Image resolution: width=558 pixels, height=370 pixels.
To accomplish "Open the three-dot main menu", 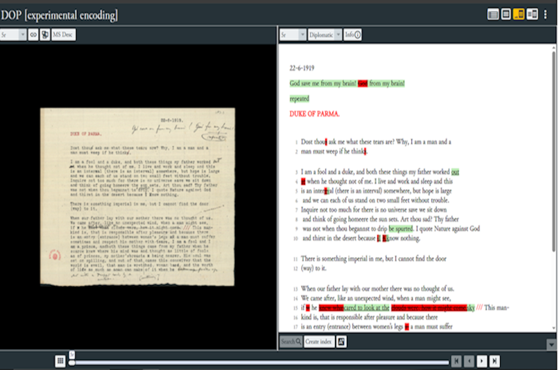I will (x=545, y=14).
